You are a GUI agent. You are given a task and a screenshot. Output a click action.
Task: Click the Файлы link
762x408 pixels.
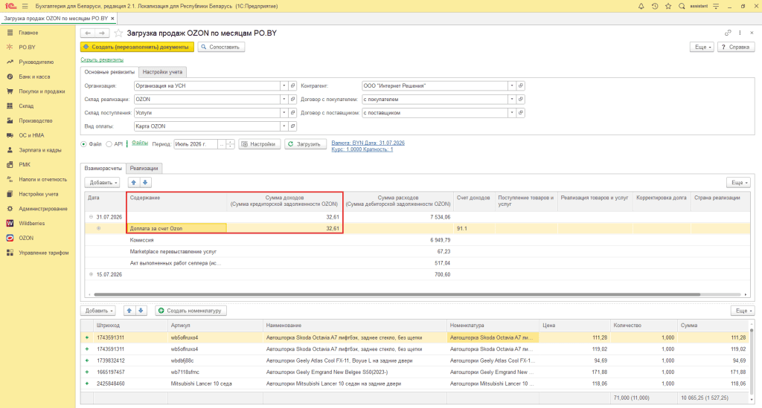[139, 143]
